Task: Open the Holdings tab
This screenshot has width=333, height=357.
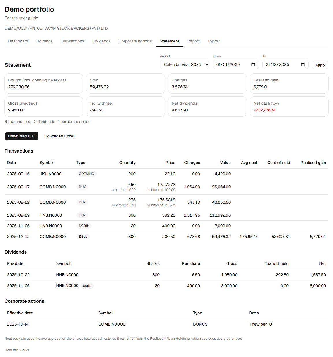Action: [x=45, y=41]
